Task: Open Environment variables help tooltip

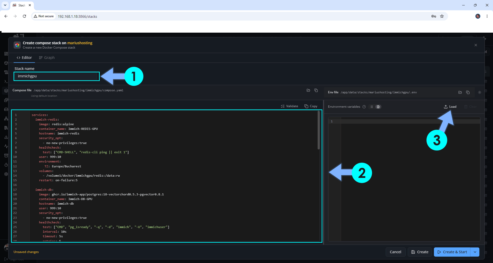Action: click(364, 107)
